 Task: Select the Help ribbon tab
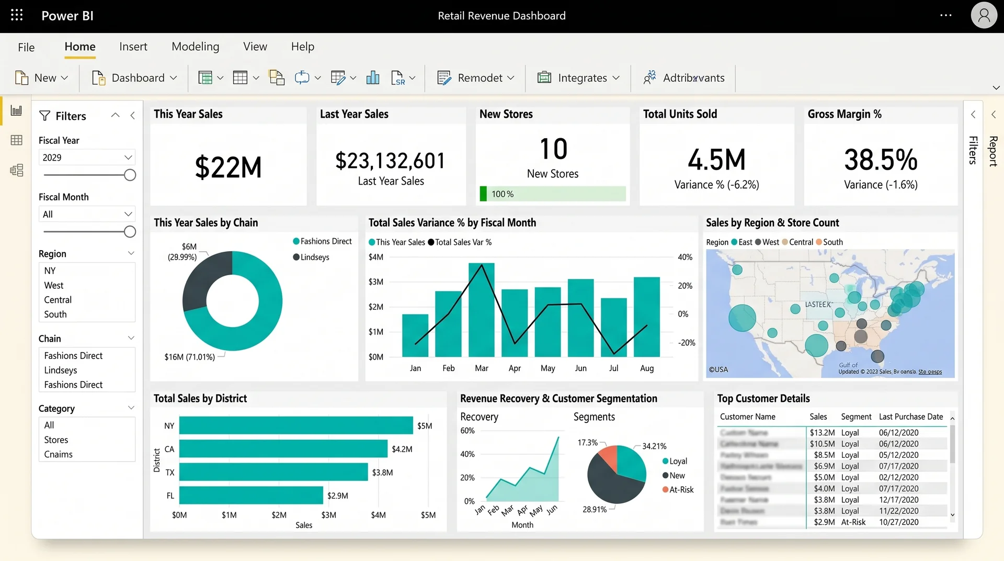[x=303, y=47]
